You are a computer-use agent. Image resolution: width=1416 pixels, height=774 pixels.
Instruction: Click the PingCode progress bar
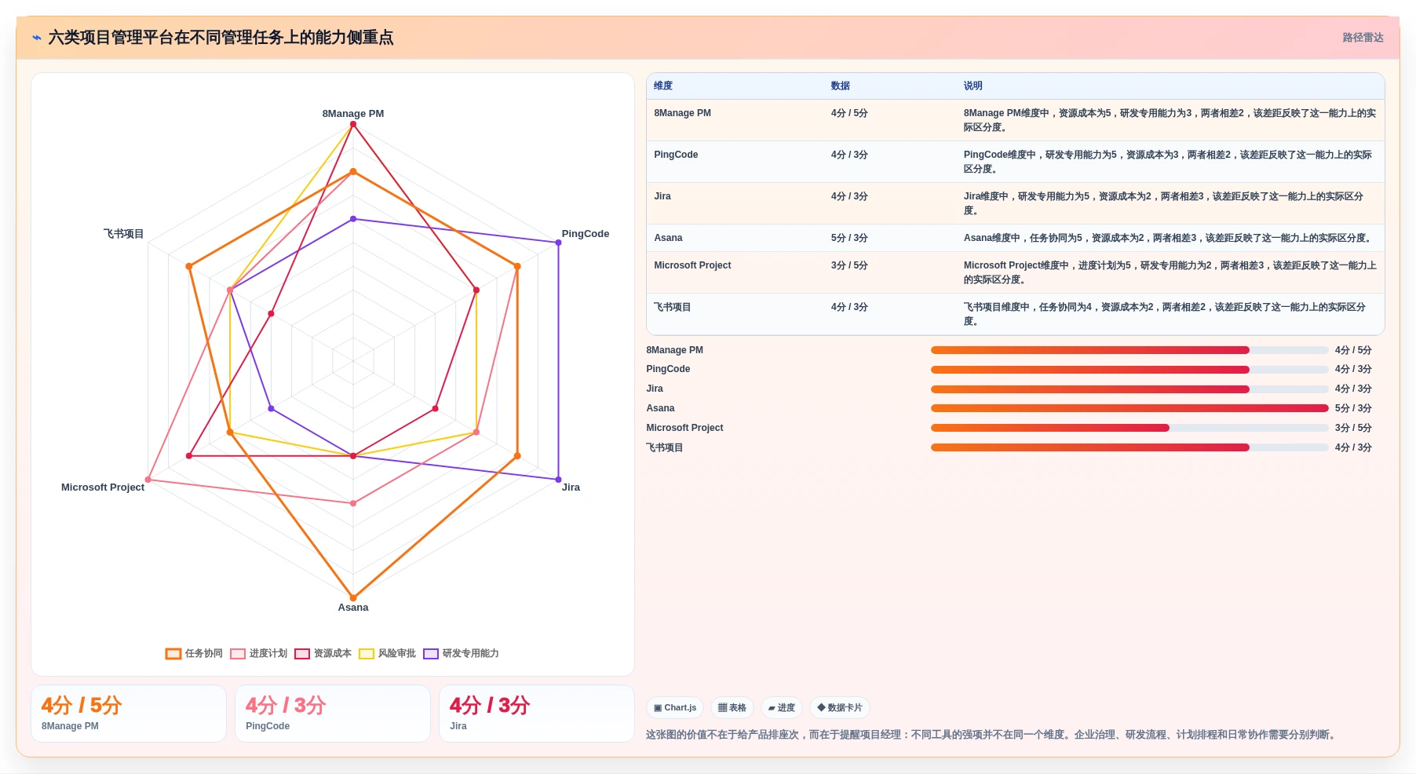pyautogui.click(x=1130, y=370)
